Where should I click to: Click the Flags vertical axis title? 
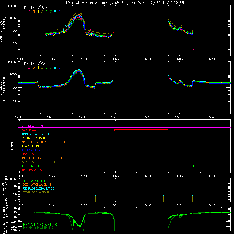pos(12,146)
